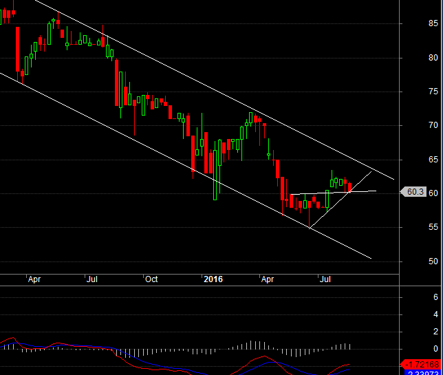Click the 85 price axis label
Image resolution: width=443 pixels, height=375 pixels.
point(433,23)
